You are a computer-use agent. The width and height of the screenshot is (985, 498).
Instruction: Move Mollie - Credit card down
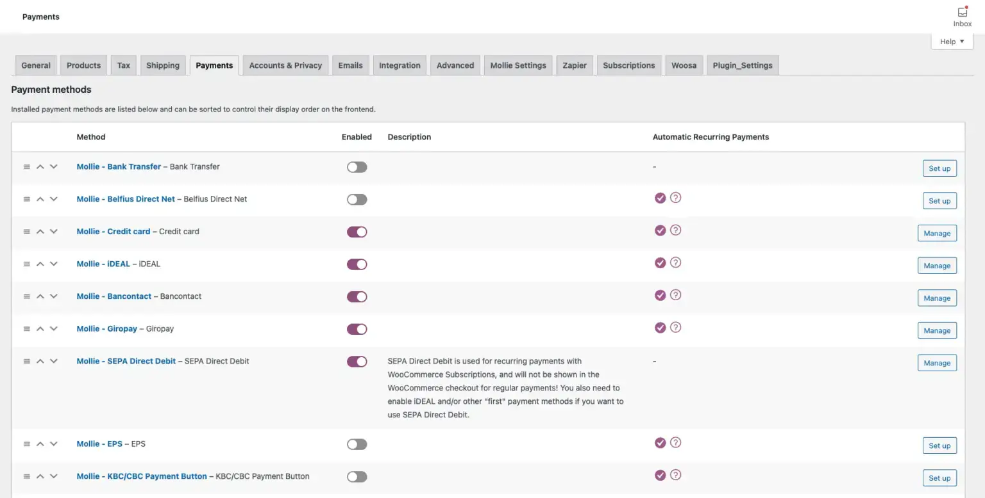[54, 232]
